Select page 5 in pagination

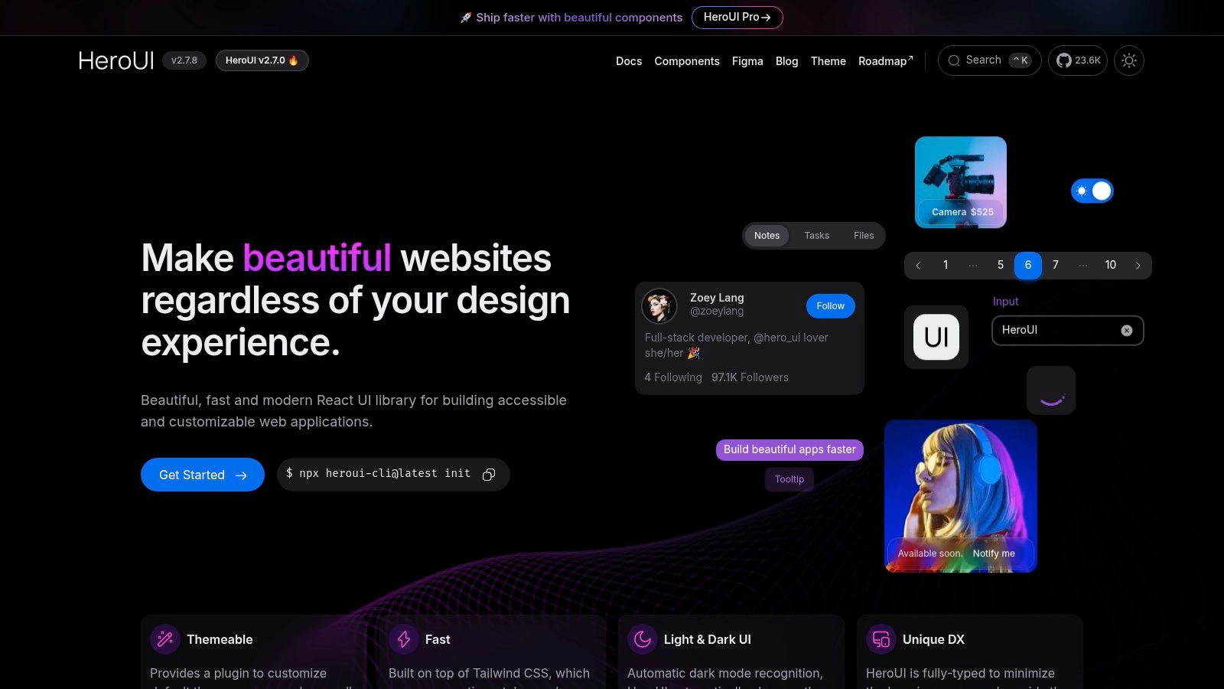[1001, 266]
